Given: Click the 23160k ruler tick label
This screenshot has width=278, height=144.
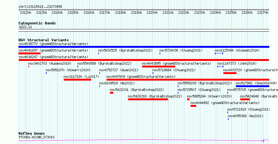Looking at the screenshot, I should 89,12.
